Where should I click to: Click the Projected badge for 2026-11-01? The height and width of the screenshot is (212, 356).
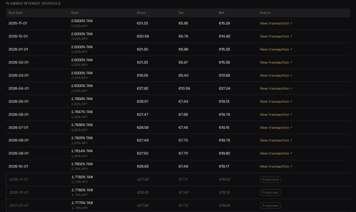click(270, 179)
